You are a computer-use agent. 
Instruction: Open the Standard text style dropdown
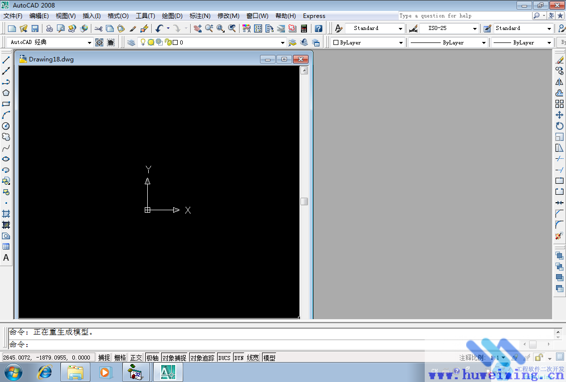click(x=400, y=28)
